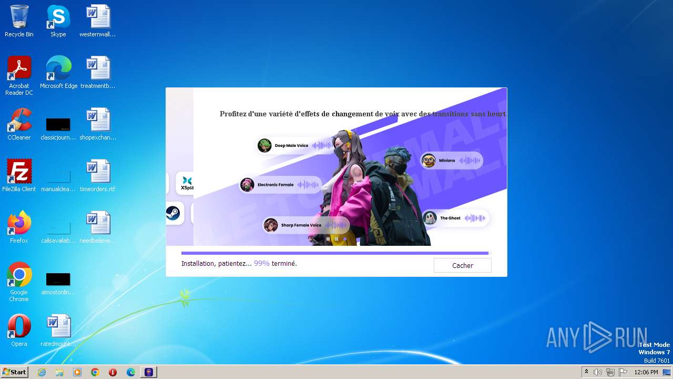673x379 pixels.
Task: Launch Opera from the taskbar
Action: click(113, 372)
